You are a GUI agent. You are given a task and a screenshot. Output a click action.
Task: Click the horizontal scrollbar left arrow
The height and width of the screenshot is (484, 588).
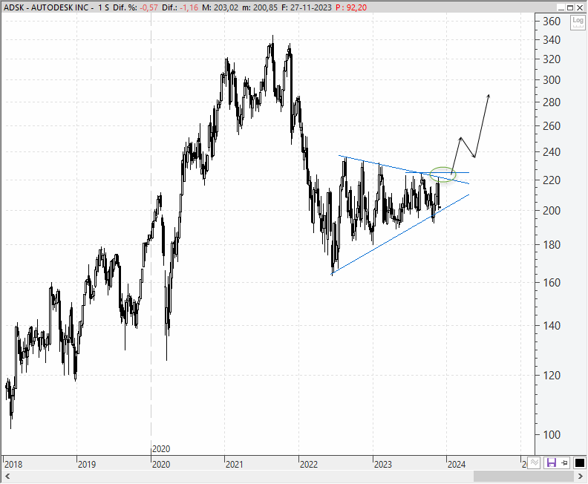7,477
